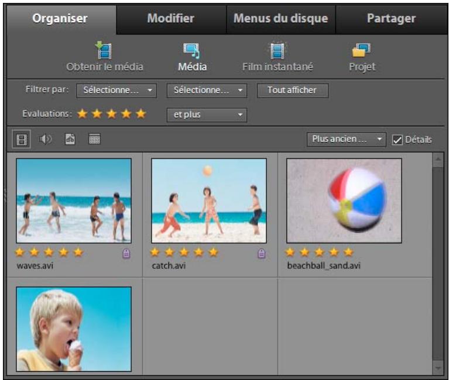Open Film instantané
Screen dimensions: 449x380
[x=277, y=57]
